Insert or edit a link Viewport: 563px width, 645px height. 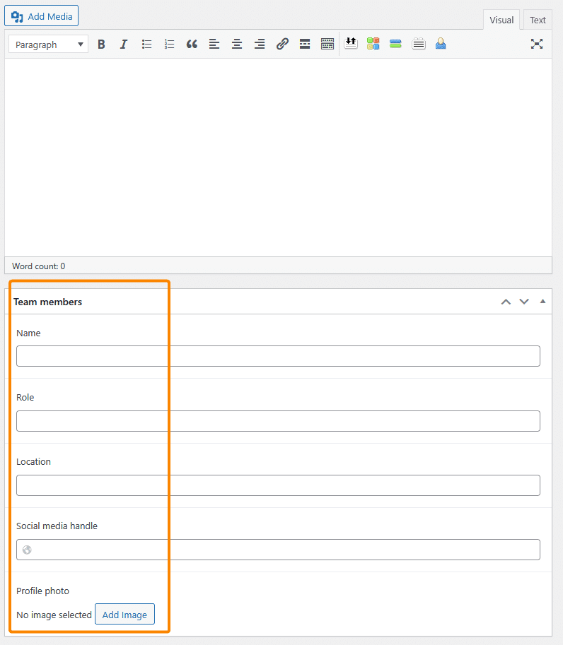click(282, 44)
